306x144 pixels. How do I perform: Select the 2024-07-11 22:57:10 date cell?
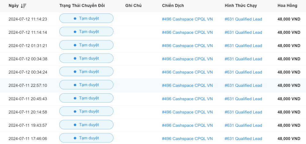[x=28, y=86]
